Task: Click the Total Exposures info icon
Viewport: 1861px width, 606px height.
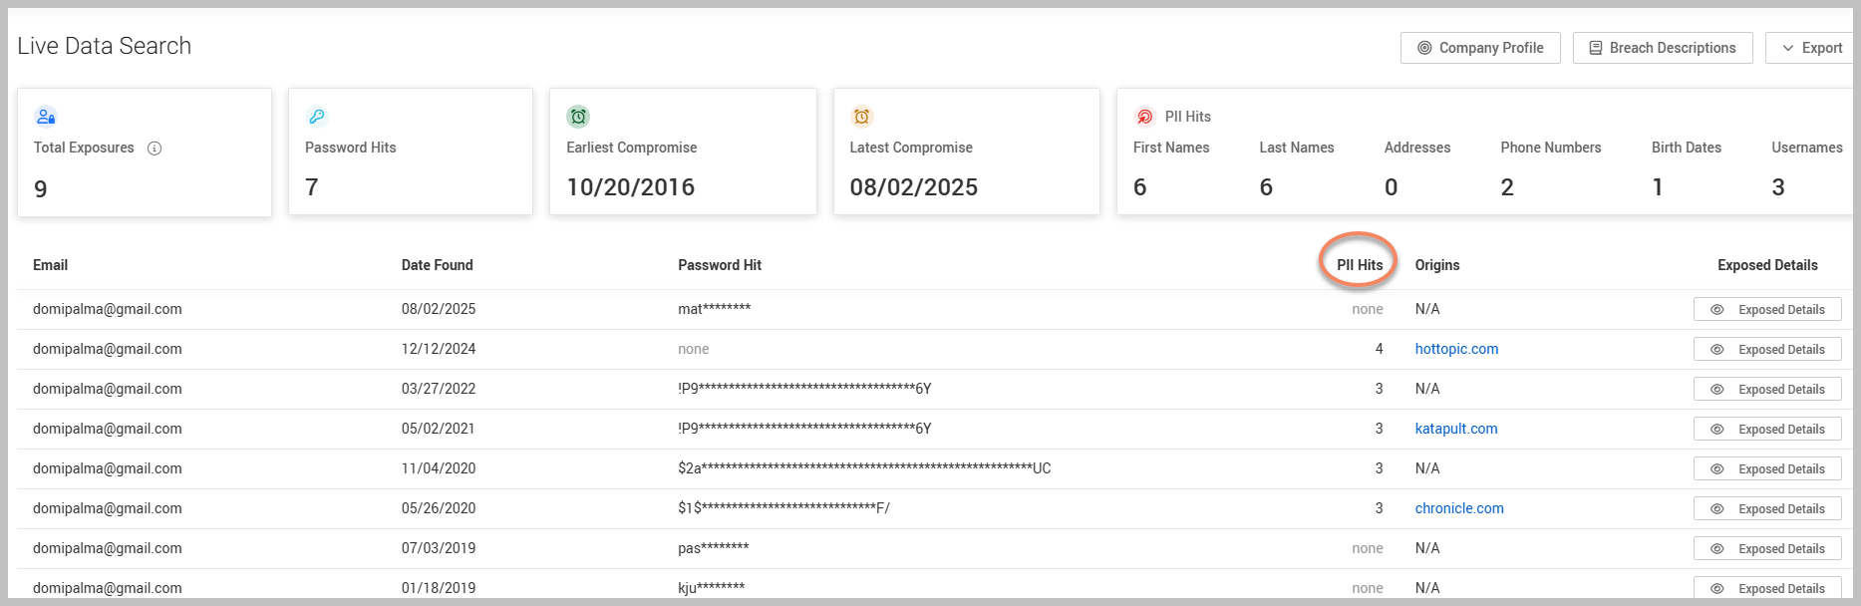Action: [x=155, y=149]
